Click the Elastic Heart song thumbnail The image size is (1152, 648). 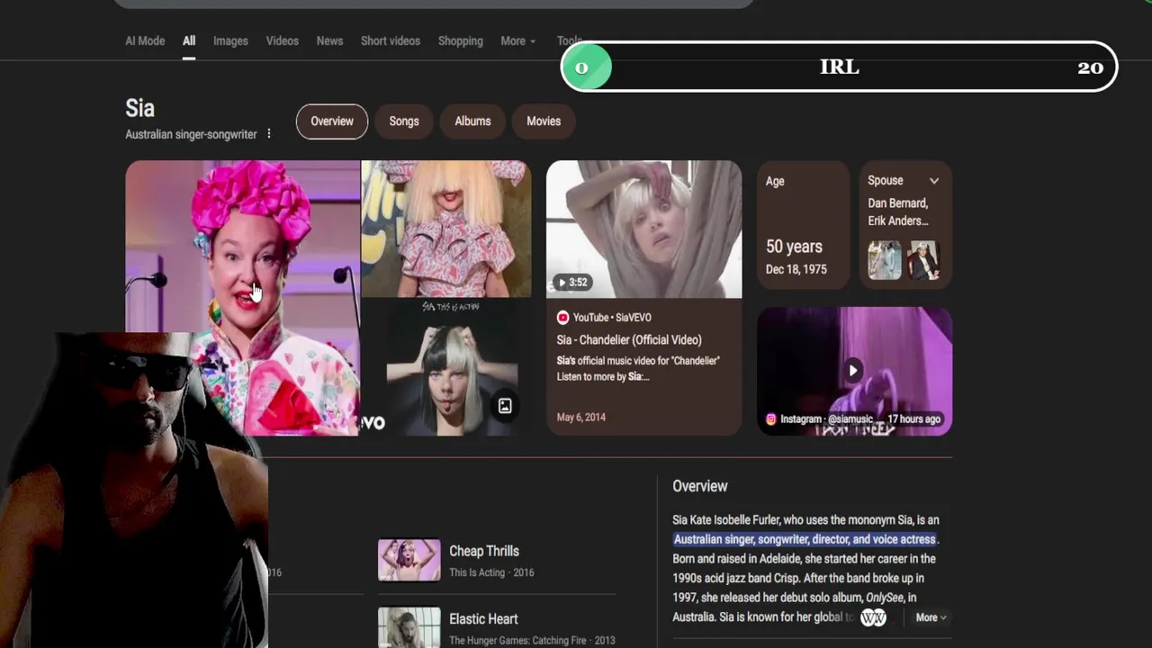point(409,627)
